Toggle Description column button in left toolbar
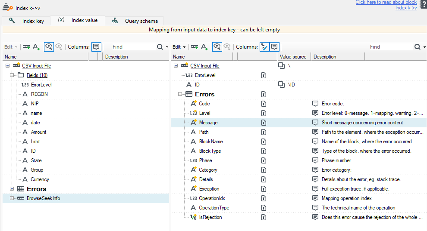The image size is (427, 231). coord(96,47)
